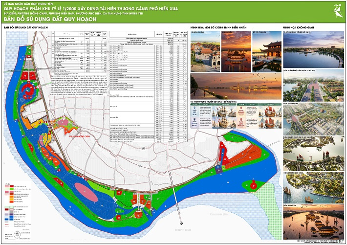Viewport: 347px width, 245px height.
Task: Click the small 'BẢN ĐỒ SỬ DỤNG ĐẤT QUY HOẠCH' subtitle
Action: coord(26,27)
